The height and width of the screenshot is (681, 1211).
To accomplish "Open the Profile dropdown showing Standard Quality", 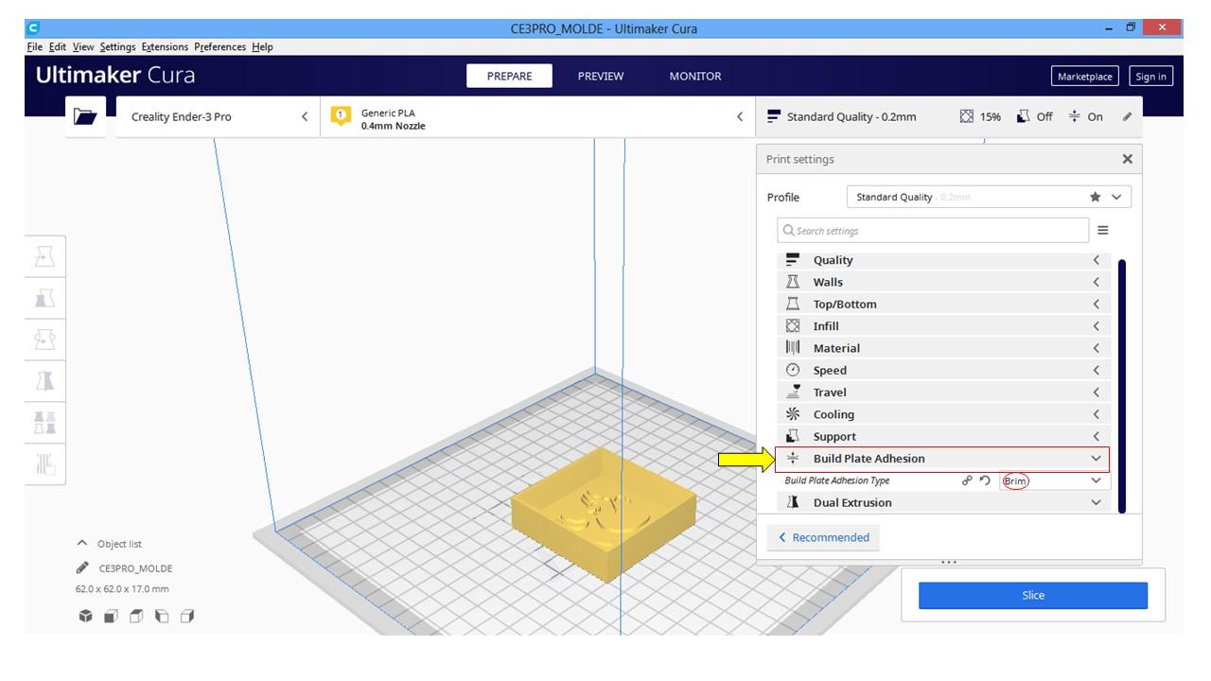I will (989, 197).
